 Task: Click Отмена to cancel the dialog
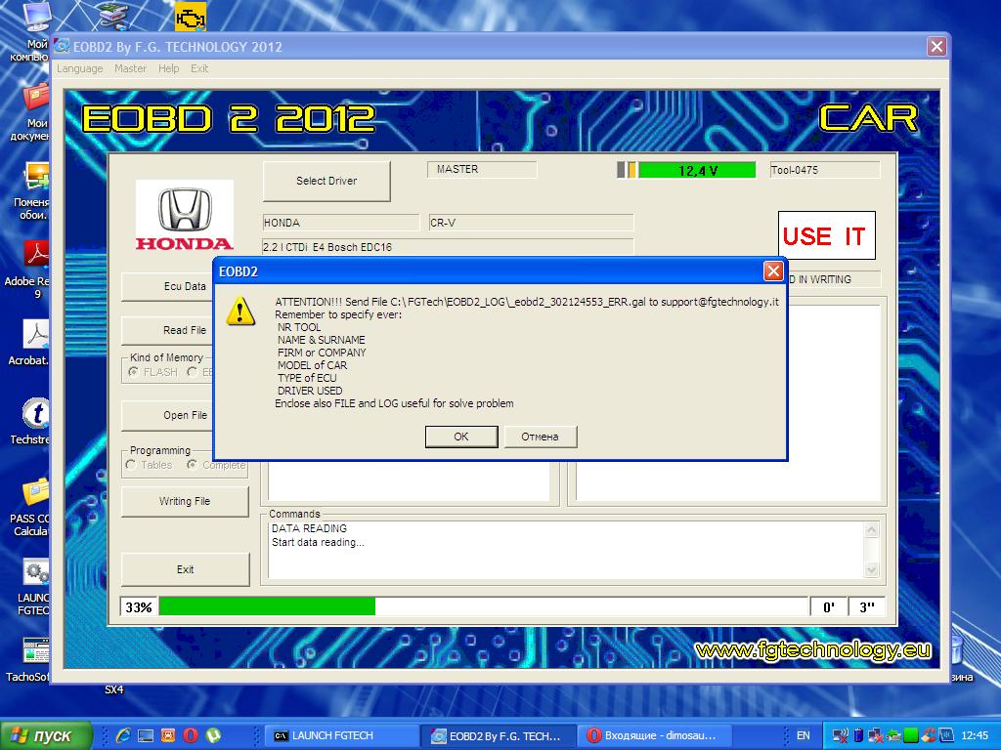[540, 437]
